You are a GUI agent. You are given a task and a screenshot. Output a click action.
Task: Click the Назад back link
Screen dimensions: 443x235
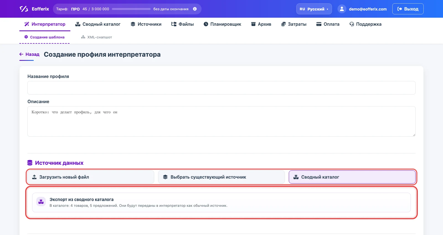29,54
